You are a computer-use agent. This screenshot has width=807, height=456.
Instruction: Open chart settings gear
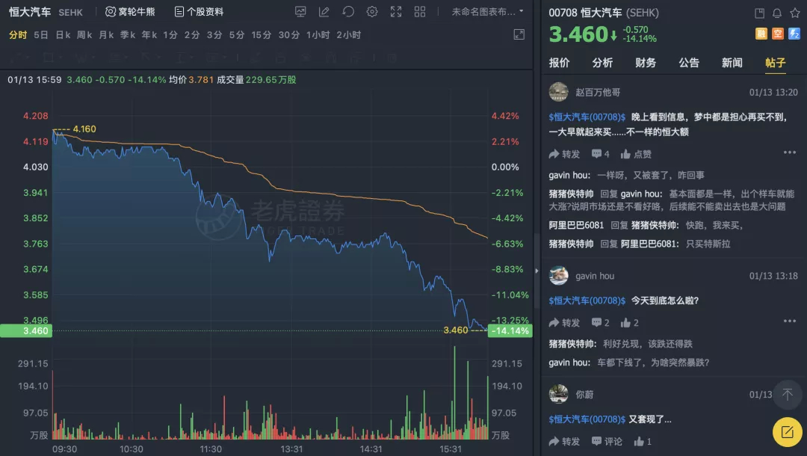click(x=372, y=11)
